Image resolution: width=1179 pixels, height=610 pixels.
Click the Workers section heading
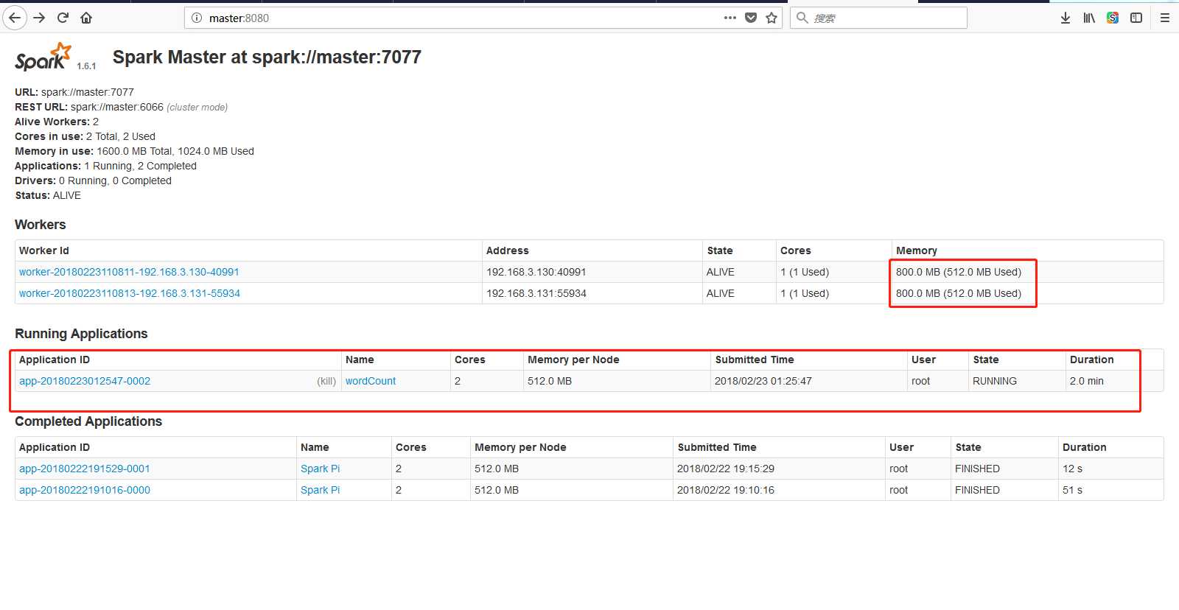pos(41,225)
